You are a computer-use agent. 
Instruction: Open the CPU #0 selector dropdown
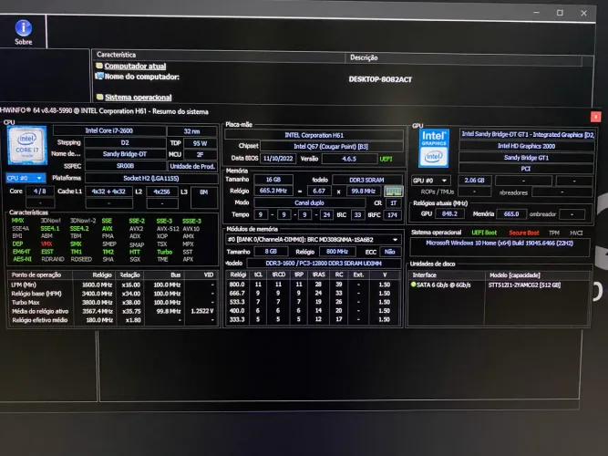pyautogui.click(x=26, y=178)
